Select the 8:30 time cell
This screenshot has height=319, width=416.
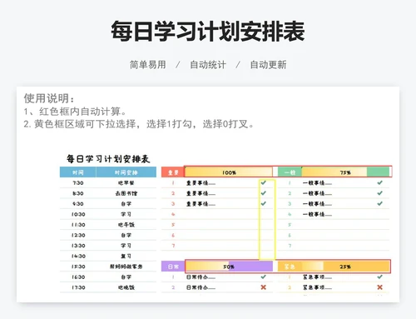pos(78,193)
